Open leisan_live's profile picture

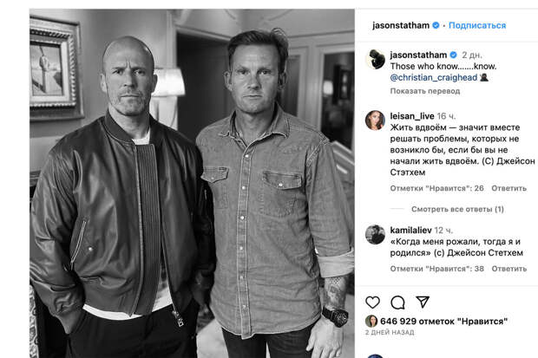pos(375,120)
